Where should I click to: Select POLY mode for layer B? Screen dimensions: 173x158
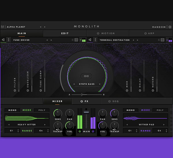tap(160, 110)
